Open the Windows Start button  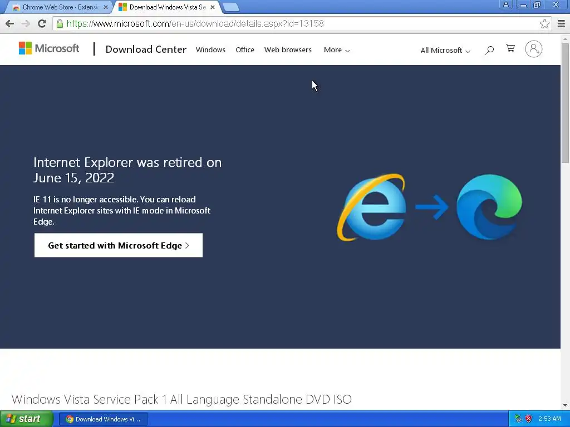(x=27, y=419)
